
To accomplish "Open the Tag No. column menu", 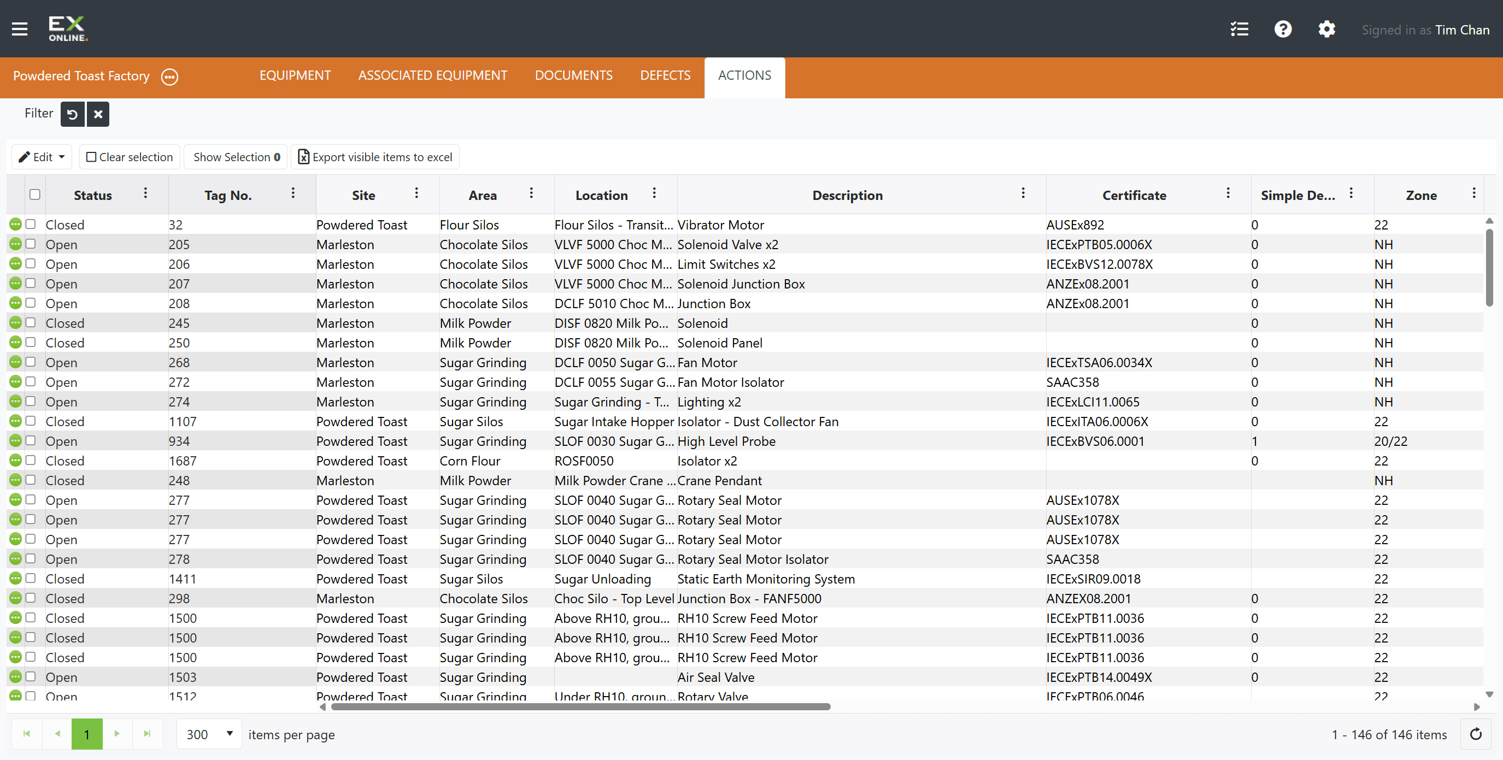I will click(x=293, y=193).
